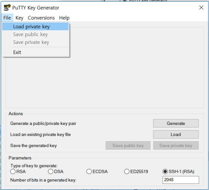Open the Key menu
Image resolution: width=209 pixels, height=190 pixels.
click(19, 18)
